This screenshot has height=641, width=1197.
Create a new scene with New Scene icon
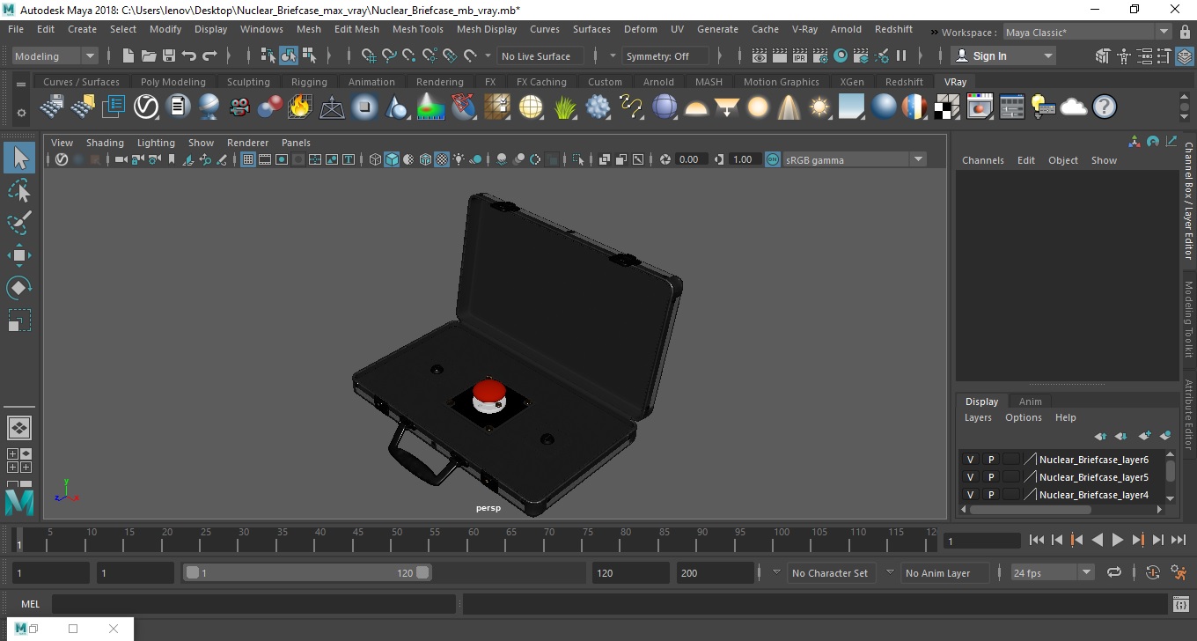coord(128,55)
